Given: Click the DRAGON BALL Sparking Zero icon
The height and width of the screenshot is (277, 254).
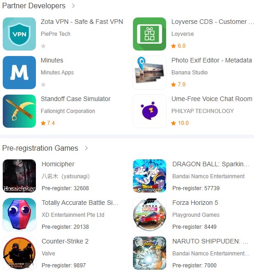Looking at the screenshot, I should (x=150, y=176).
